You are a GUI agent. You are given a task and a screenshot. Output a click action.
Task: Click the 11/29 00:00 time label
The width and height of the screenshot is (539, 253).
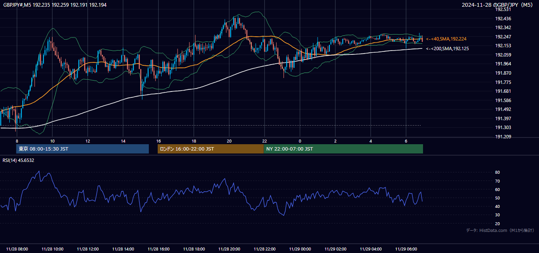click(x=300, y=249)
